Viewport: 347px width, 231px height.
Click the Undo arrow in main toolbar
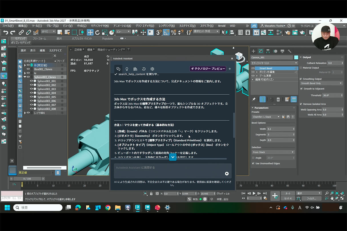(x=5, y=33)
